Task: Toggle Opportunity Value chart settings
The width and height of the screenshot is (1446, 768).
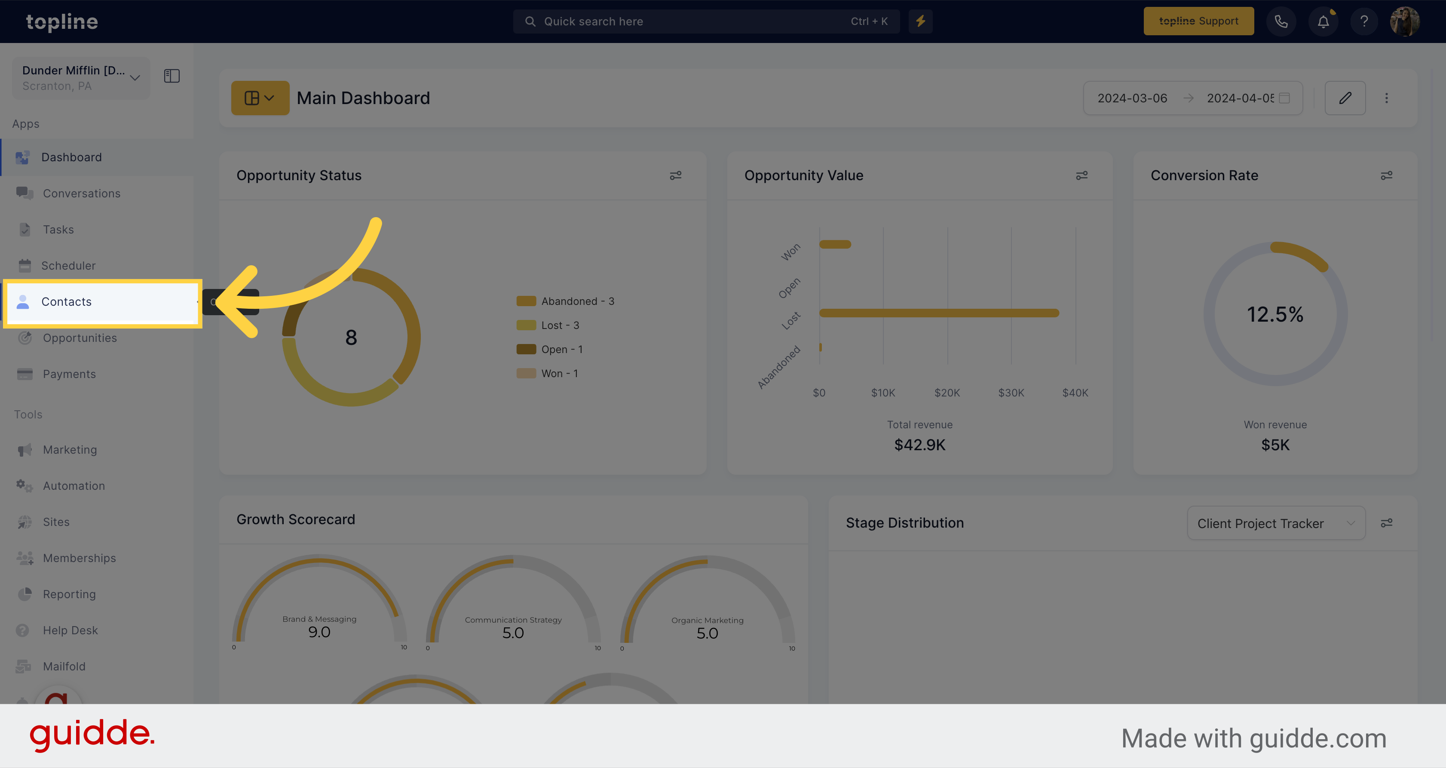Action: tap(1081, 175)
